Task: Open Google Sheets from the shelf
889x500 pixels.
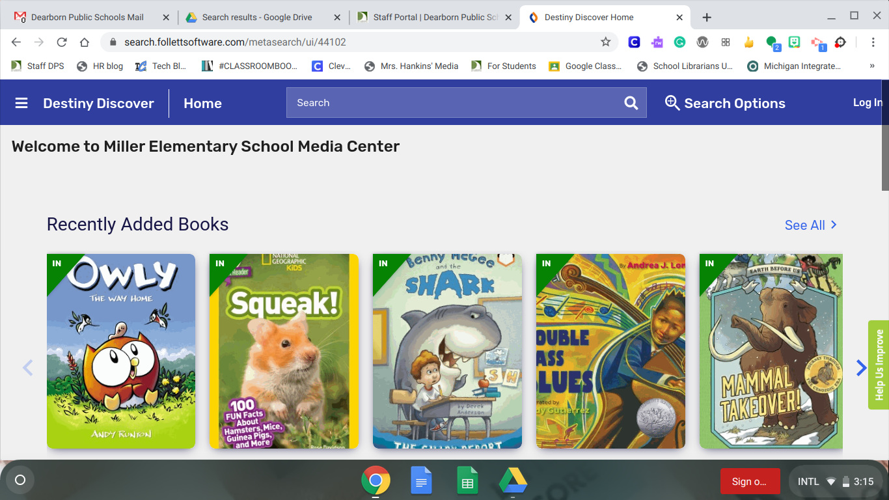Action: point(467,481)
